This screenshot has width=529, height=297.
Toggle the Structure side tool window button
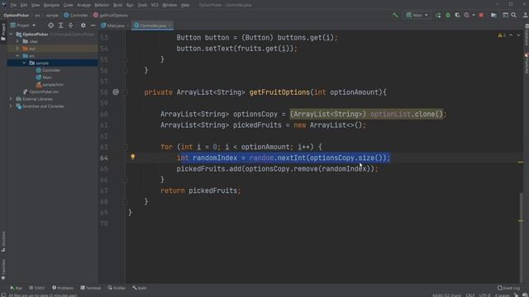(x=3, y=242)
